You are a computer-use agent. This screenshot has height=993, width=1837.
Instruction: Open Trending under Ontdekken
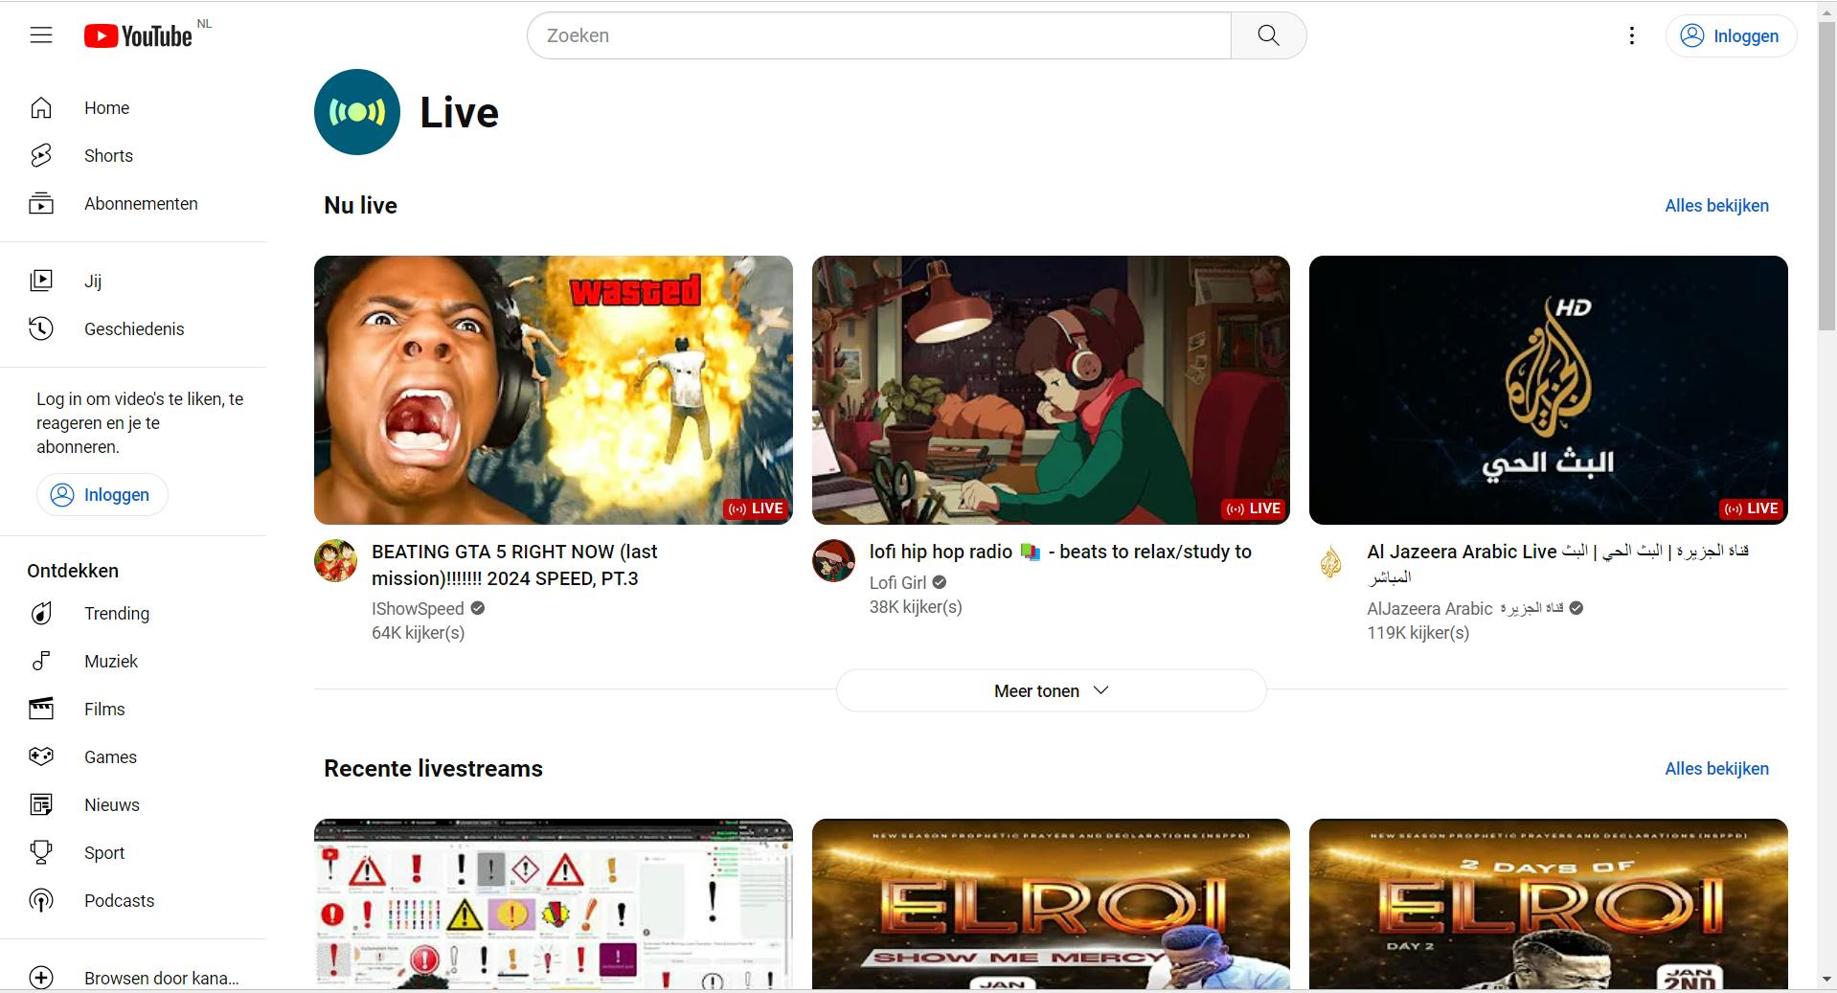[x=133, y=614]
